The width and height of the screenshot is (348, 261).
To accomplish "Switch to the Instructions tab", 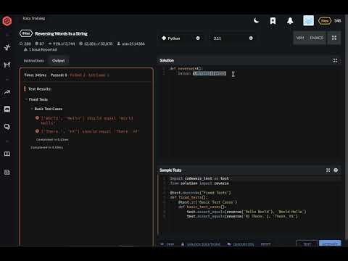I will 33,61.
